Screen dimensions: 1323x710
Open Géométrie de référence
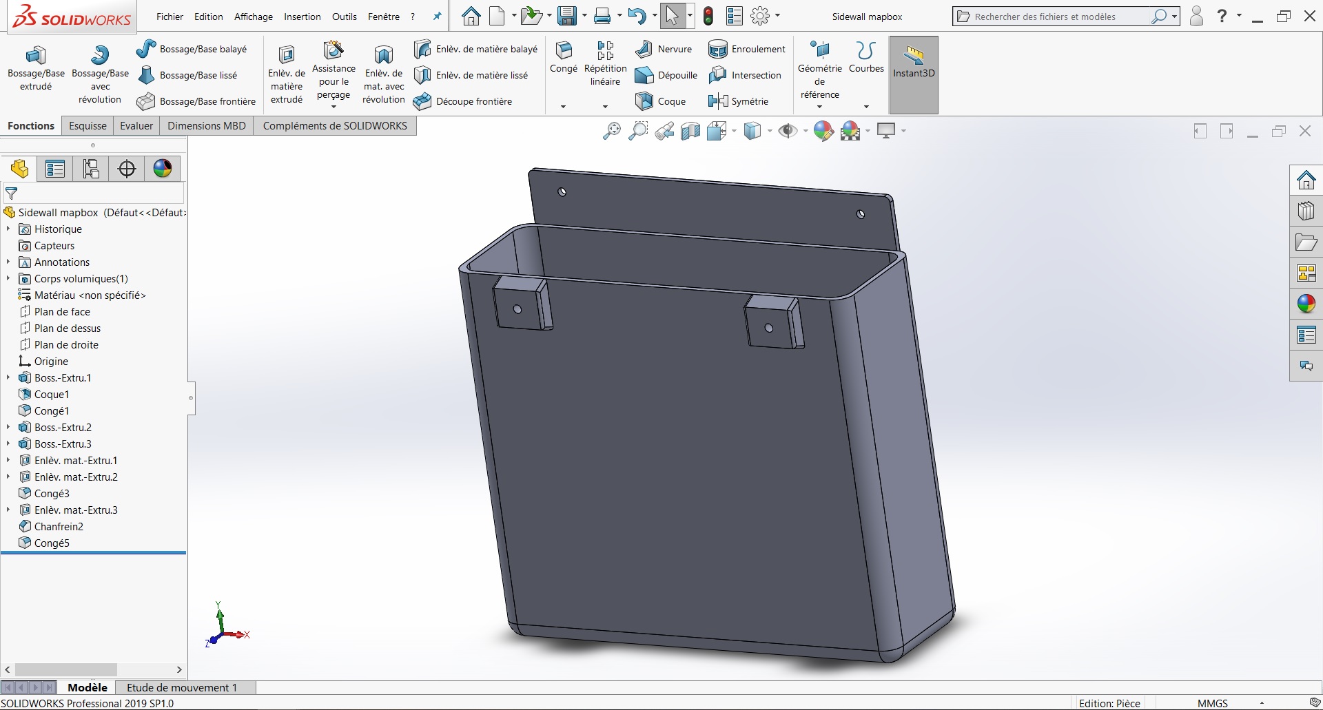click(819, 70)
